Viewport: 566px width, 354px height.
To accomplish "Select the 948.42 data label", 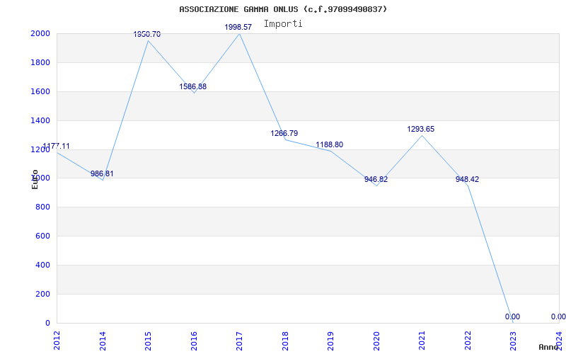I will pos(468,180).
